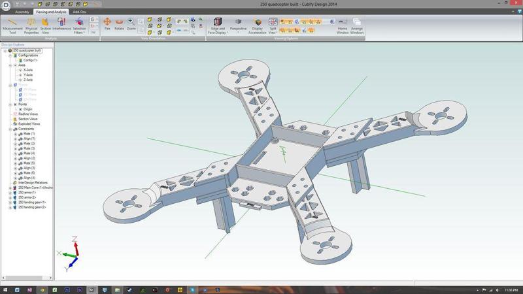Click the Cubify Design application logo button

point(6,5)
